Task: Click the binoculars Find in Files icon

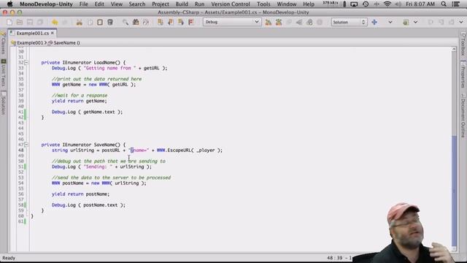Action: pos(136,22)
